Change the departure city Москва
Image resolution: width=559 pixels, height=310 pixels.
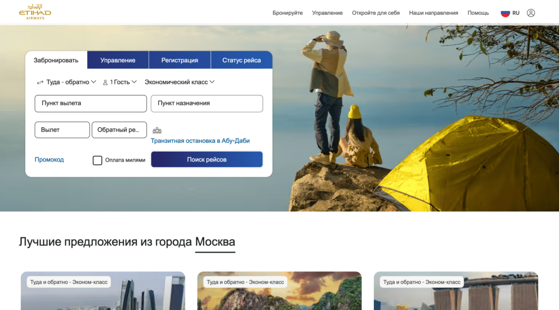215,242
